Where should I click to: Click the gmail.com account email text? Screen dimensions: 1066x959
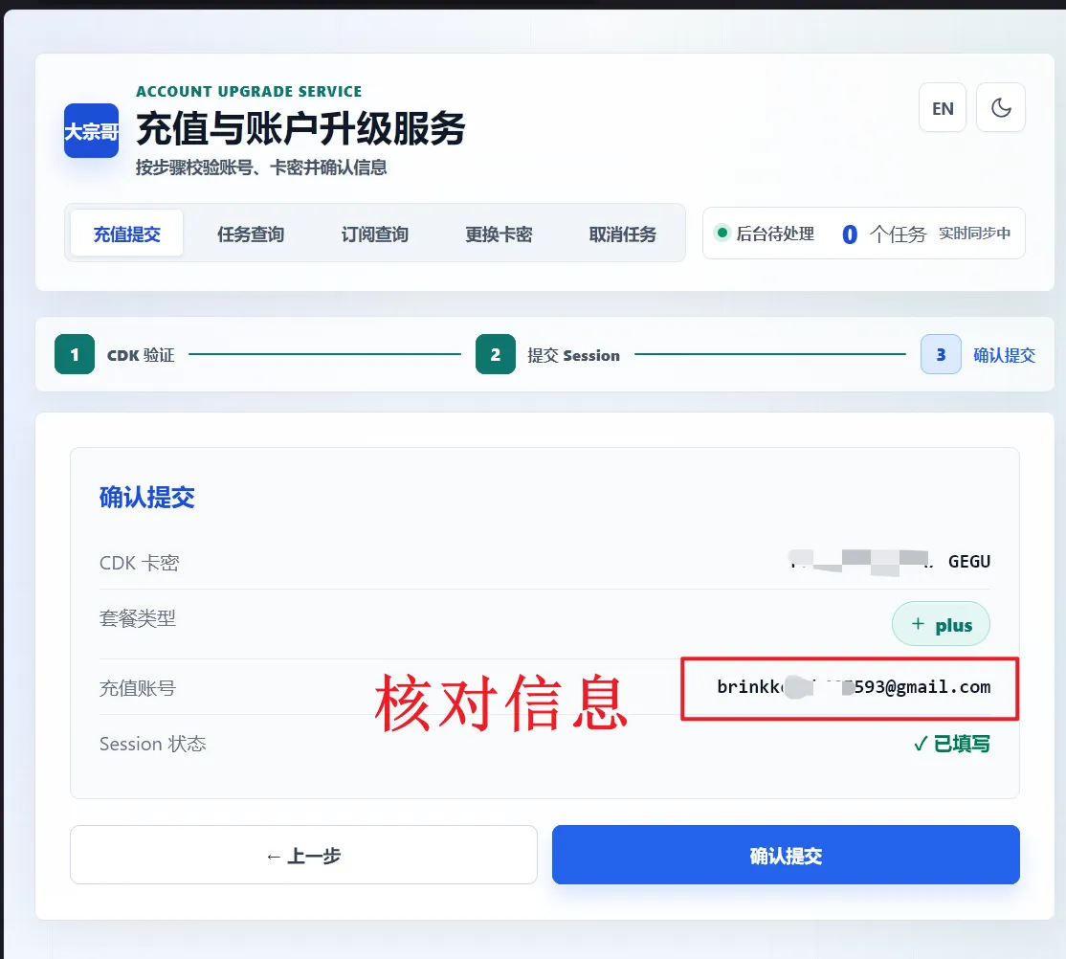[854, 687]
